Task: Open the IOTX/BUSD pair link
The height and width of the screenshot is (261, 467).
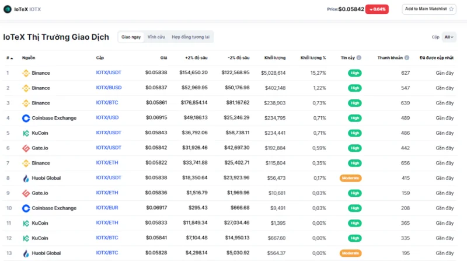Action: 109,88
